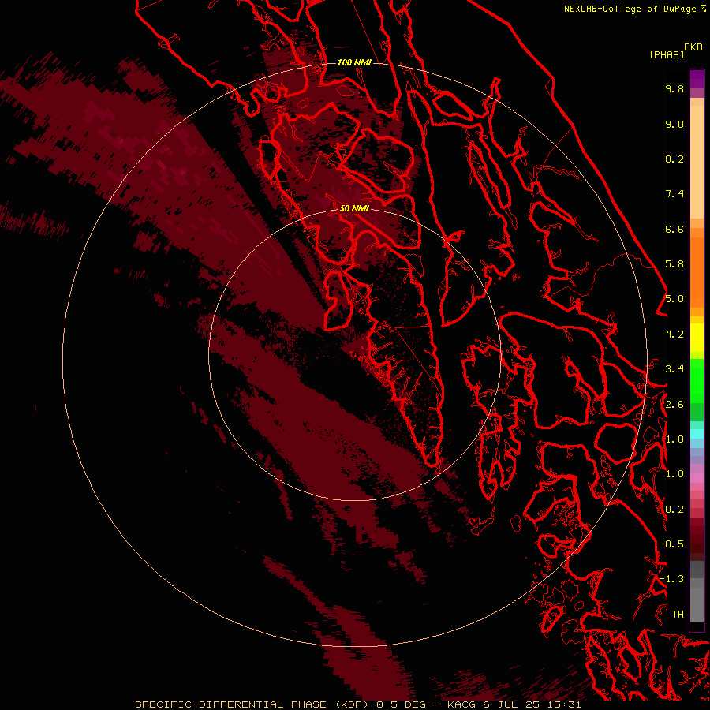This screenshot has height=710, width=710.
Task: Click the 2.6 scale value
Action: [674, 405]
